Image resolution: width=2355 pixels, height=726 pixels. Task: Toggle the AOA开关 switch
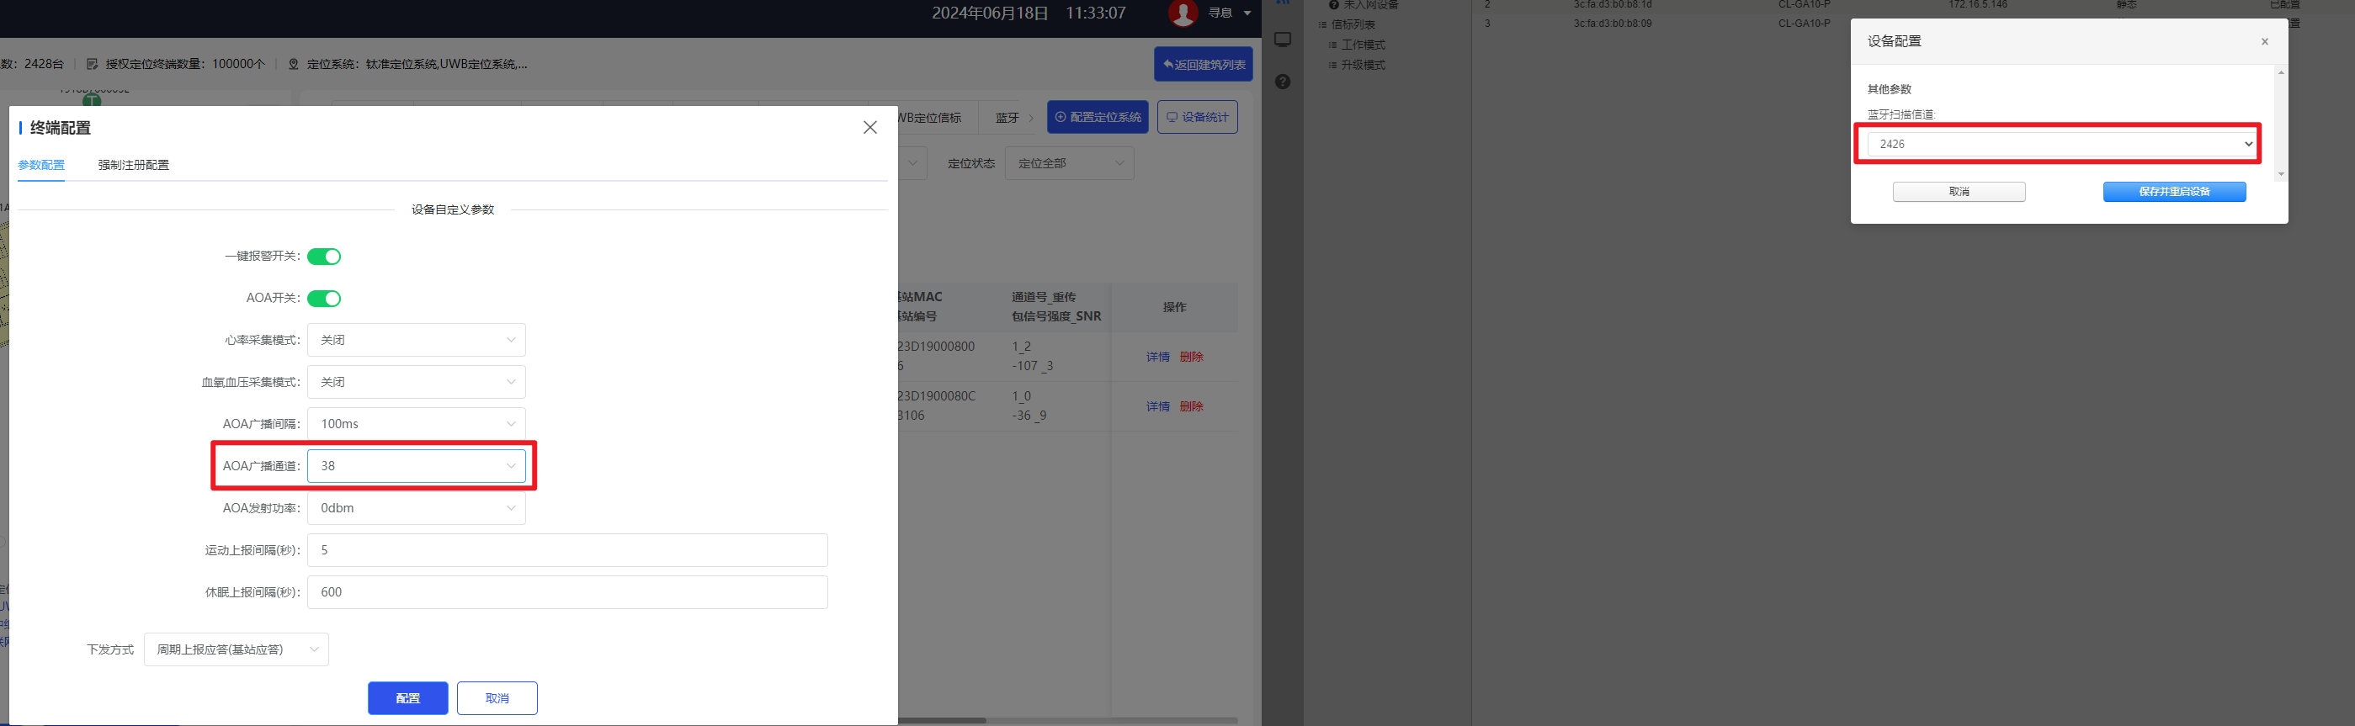(324, 299)
